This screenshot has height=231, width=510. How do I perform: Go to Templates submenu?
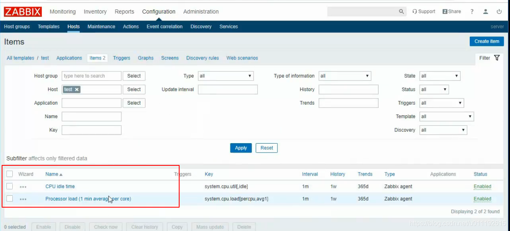coord(48,27)
